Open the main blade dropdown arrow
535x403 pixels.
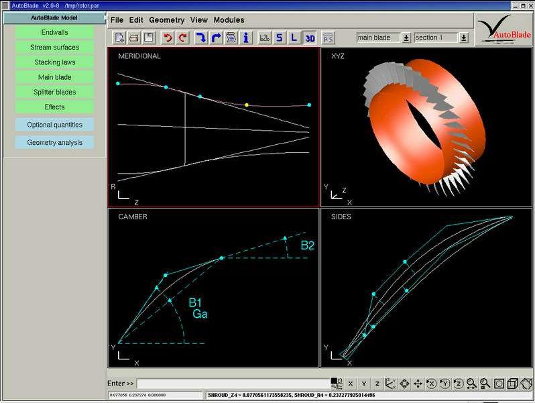coord(406,38)
